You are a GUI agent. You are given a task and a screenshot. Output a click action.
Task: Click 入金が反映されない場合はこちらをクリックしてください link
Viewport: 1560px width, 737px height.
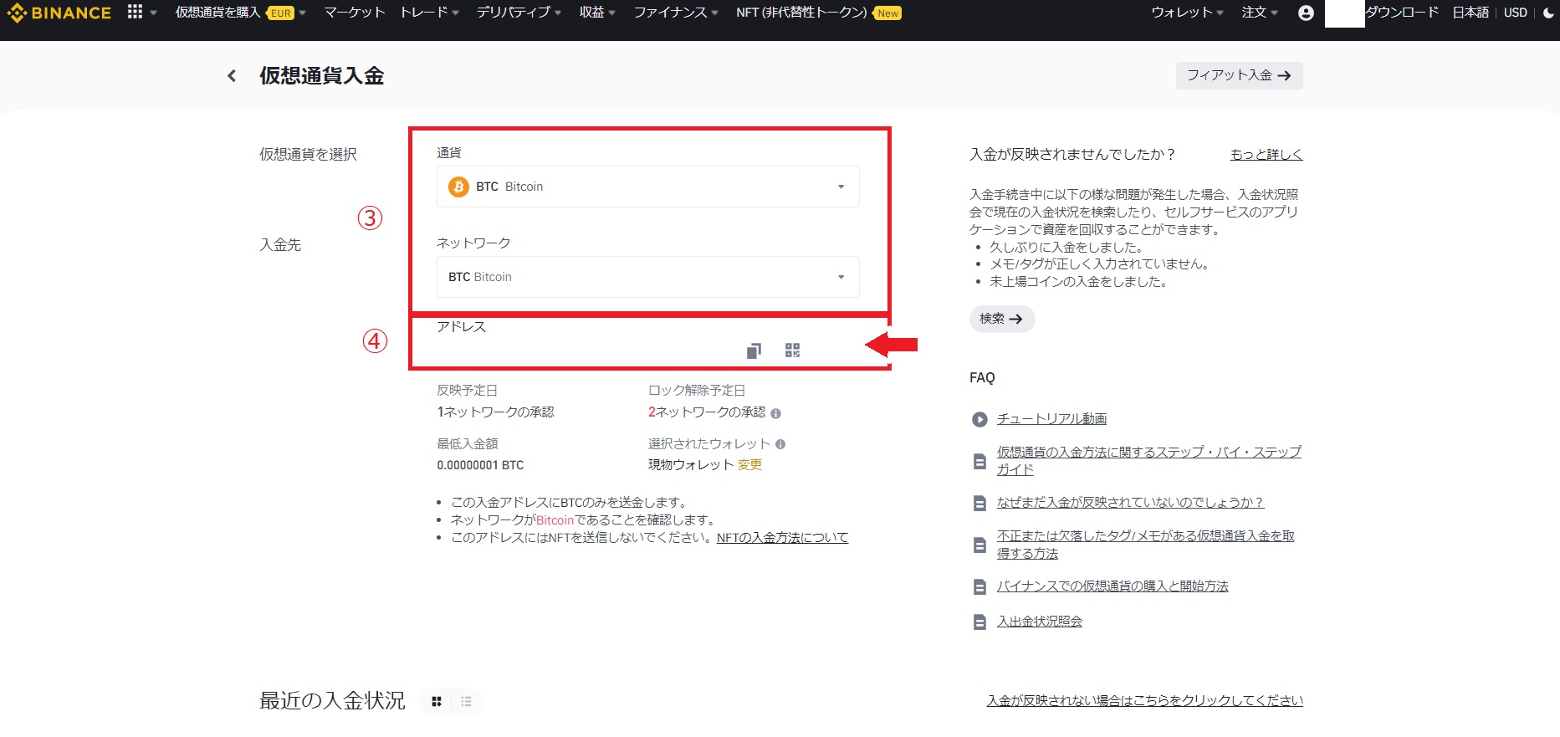[1145, 701]
